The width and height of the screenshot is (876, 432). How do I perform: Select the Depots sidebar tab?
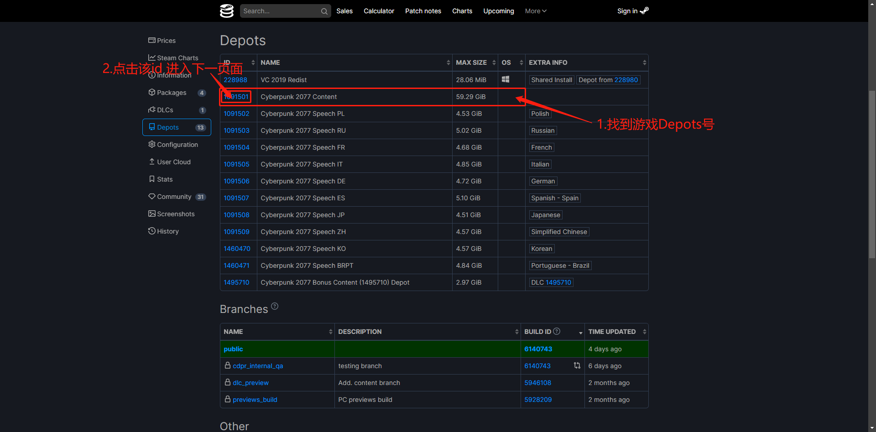coord(177,127)
